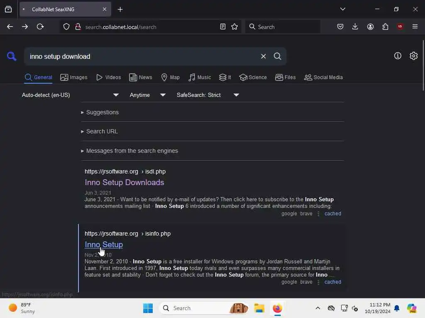This screenshot has height=318, width=425.
Task: Open the Inno Setup Downloads result
Action: coord(125,182)
